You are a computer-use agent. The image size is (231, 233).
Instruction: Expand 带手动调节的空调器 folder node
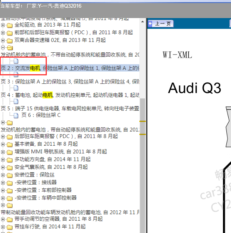(3, 219)
